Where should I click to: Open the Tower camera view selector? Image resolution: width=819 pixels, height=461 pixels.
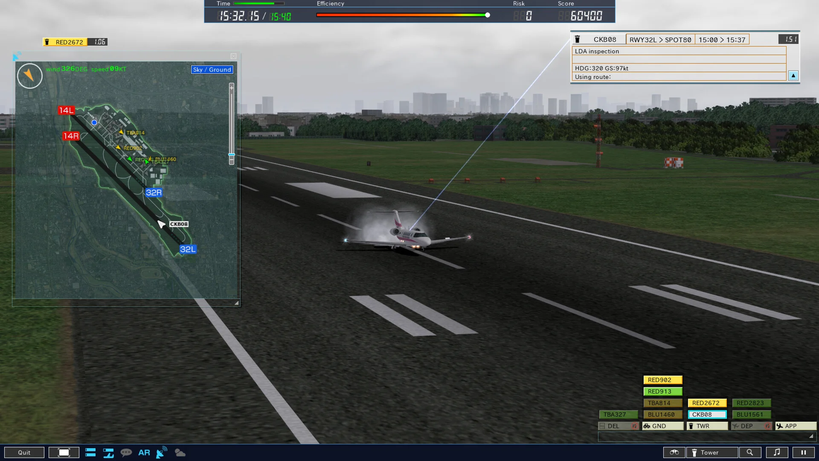coord(712,452)
